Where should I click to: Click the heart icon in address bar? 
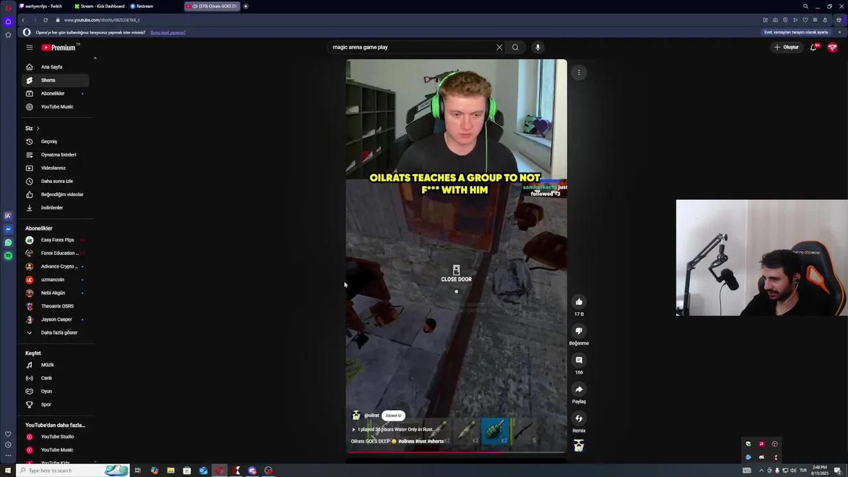pos(805,20)
